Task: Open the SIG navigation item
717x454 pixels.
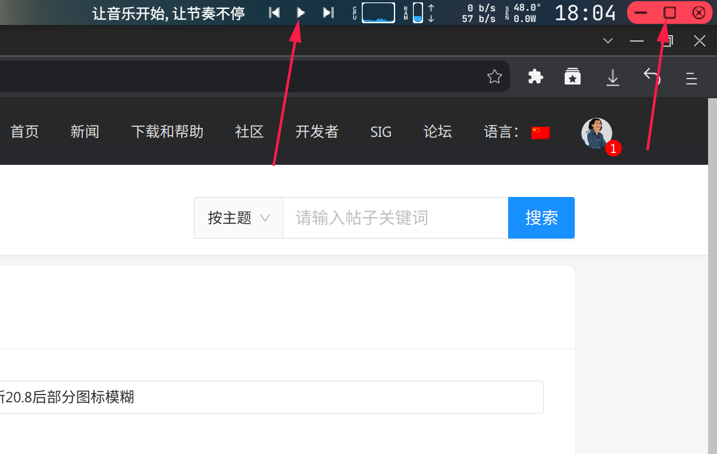Action: [x=381, y=131]
